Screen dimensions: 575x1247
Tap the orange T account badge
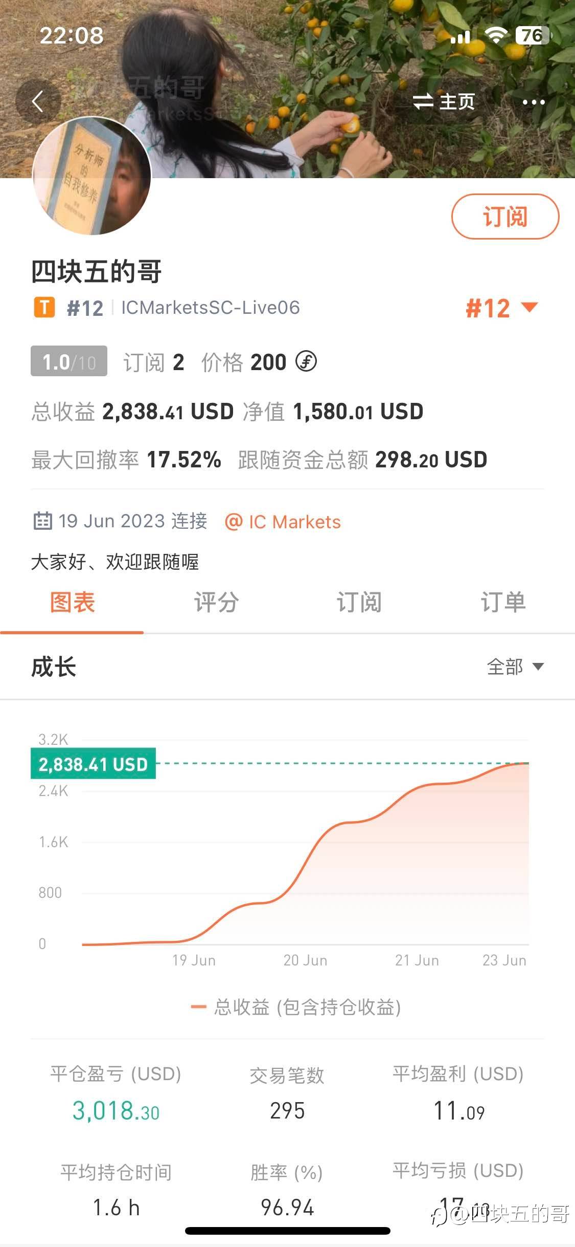[44, 308]
